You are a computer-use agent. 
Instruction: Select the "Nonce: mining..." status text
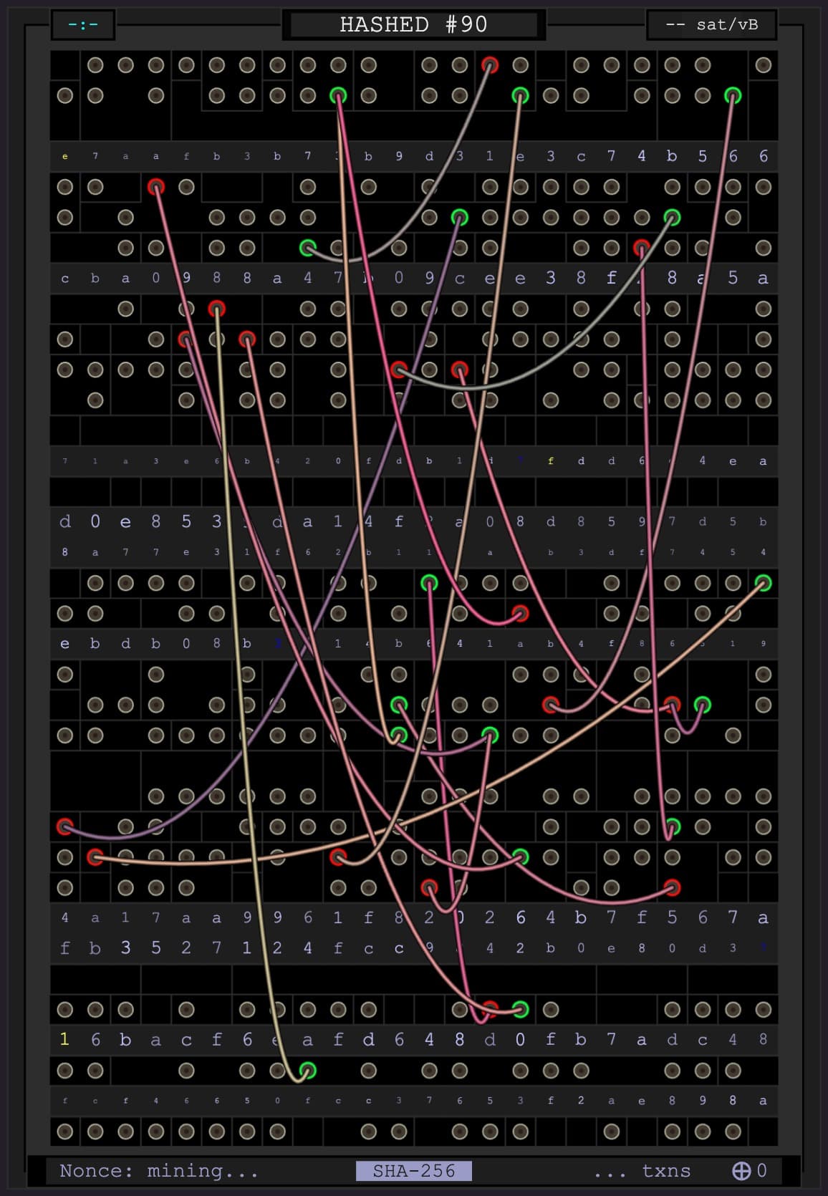pyautogui.click(x=158, y=1171)
